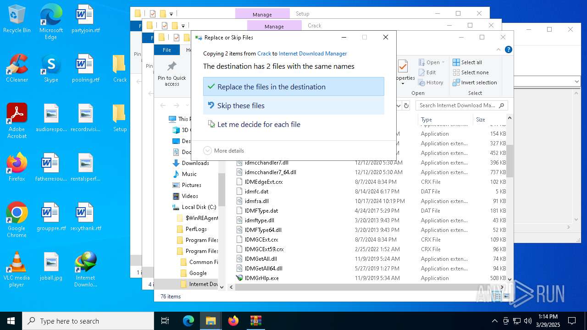Open Skype desktop shortcut
Screen dimensions: 587x330
(x=51, y=68)
